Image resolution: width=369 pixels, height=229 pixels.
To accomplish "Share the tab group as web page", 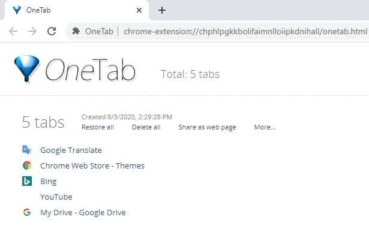I will click(x=207, y=127).
